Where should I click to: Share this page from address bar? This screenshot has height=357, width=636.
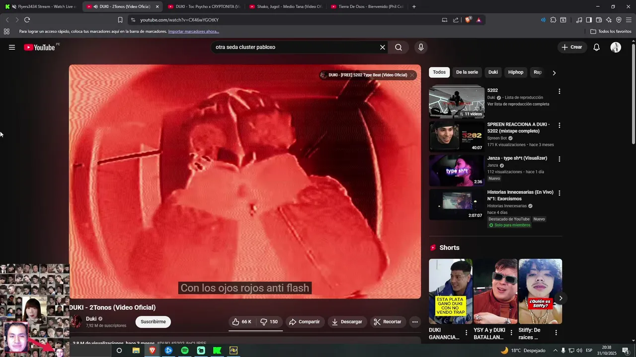[x=456, y=20]
